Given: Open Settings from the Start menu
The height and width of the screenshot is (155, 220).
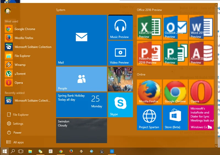Looking at the screenshot, I should (15, 124).
